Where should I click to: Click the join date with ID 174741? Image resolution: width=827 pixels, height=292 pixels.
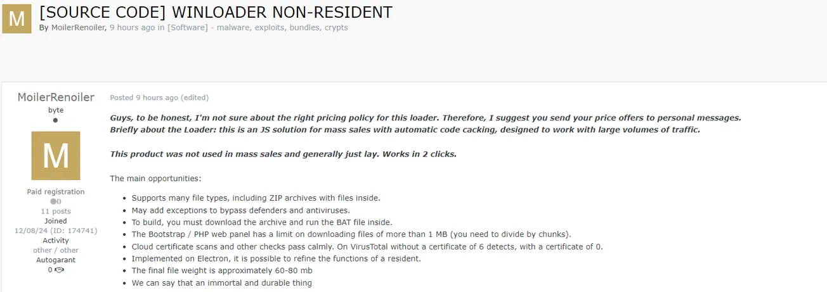(56, 231)
